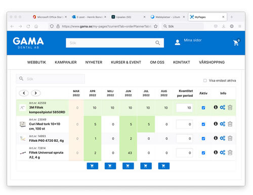Viewport: 253px width, 195px height.
Task: Open KURSER & EVENT menu
Action: [x=126, y=62]
